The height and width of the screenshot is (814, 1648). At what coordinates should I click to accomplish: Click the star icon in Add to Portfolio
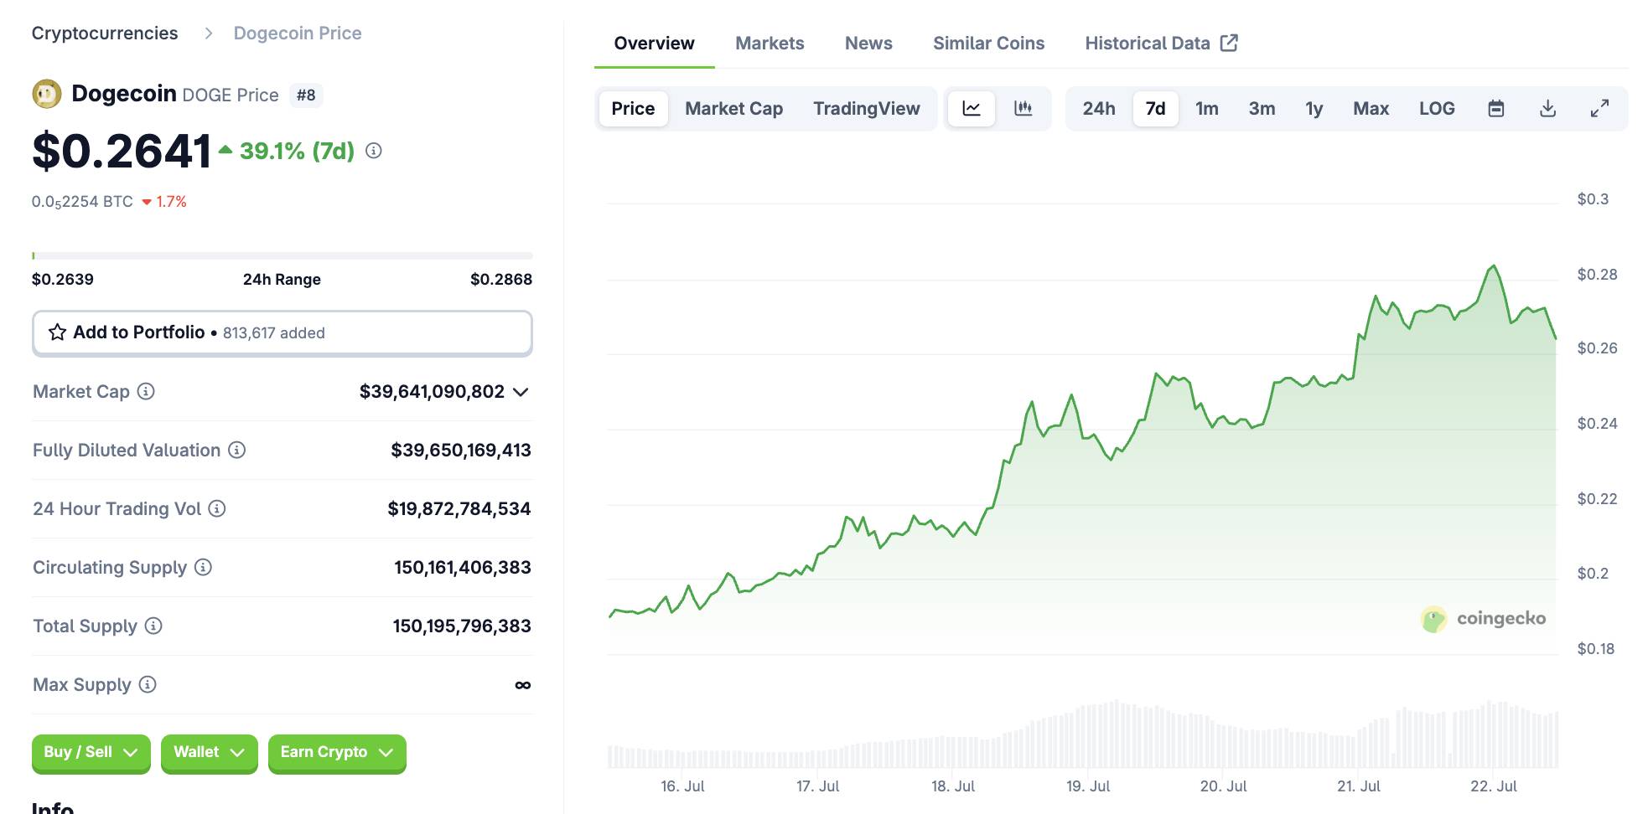point(57,332)
